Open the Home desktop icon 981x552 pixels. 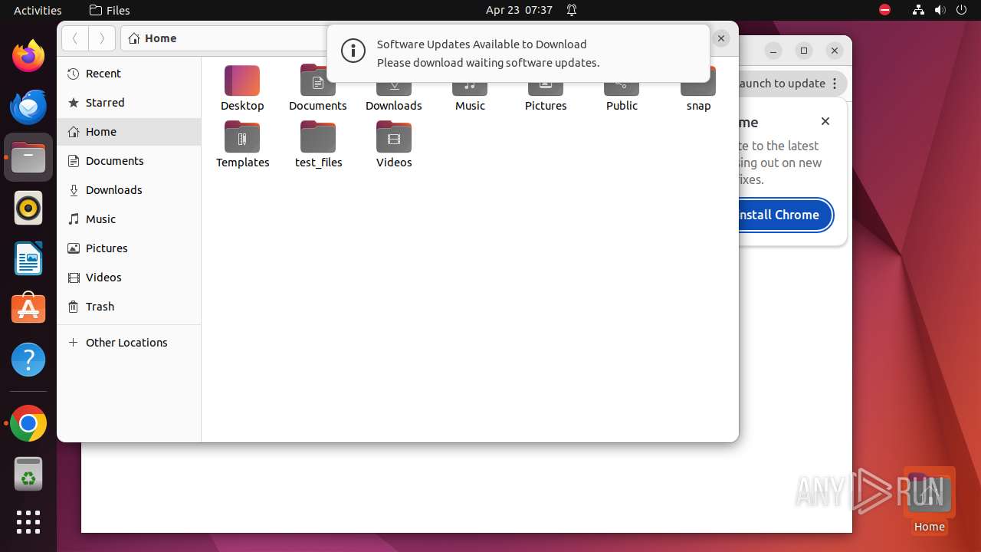pos(929,501)
